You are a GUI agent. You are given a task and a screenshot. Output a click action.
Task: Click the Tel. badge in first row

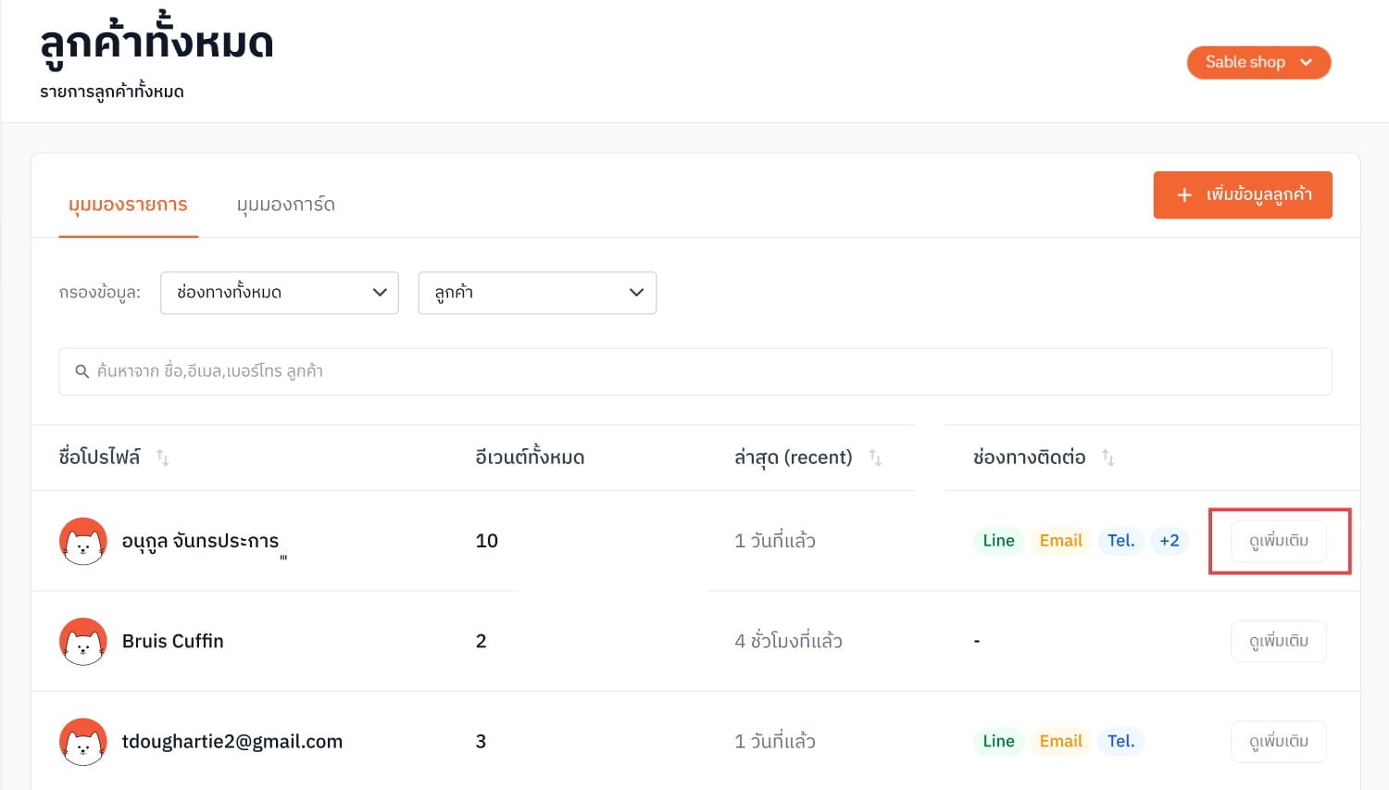tap(1120, 541)
